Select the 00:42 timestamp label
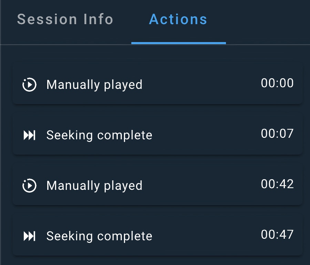 click(278, 184)
